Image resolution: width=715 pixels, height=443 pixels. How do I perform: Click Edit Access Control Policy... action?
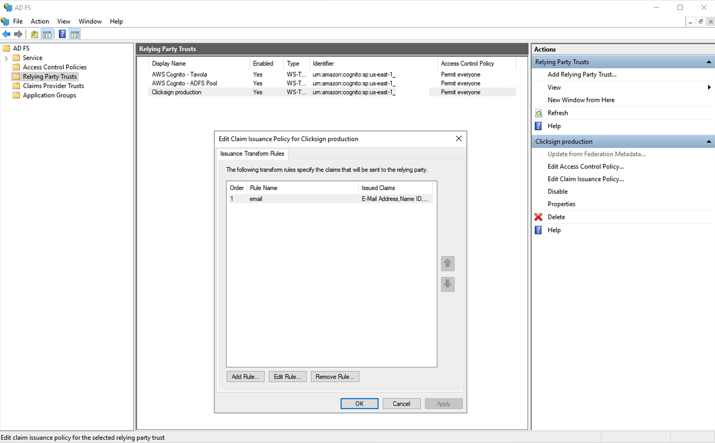pyautogui.click(x=586, y=166)
